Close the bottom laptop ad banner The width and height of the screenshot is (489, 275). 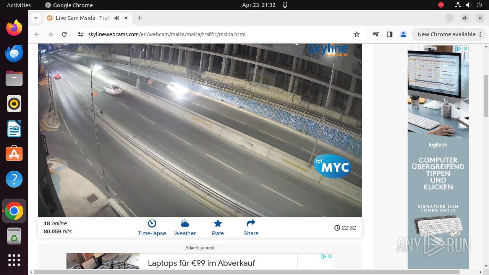coord(330,256)
